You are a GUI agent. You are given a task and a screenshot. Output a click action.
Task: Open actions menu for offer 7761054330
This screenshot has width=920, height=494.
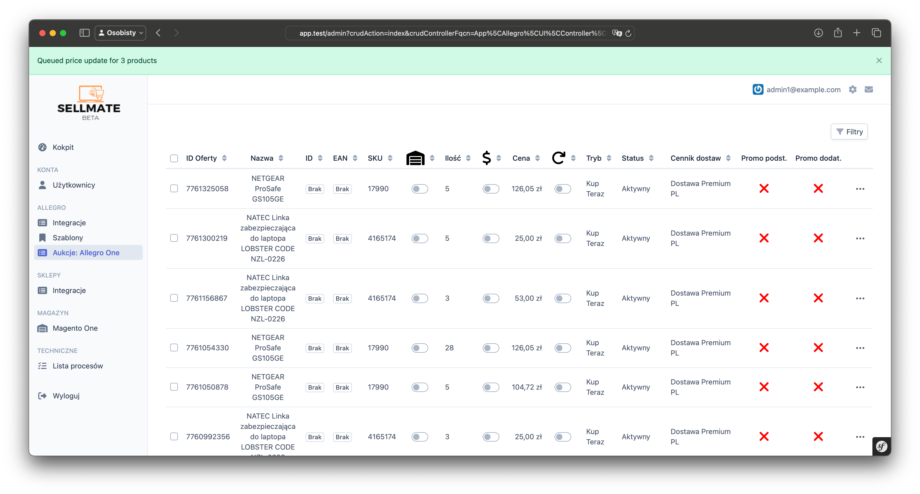(x=860, y=348)
